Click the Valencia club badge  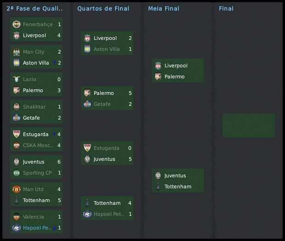pyautogui.click(x=17, y=217)
